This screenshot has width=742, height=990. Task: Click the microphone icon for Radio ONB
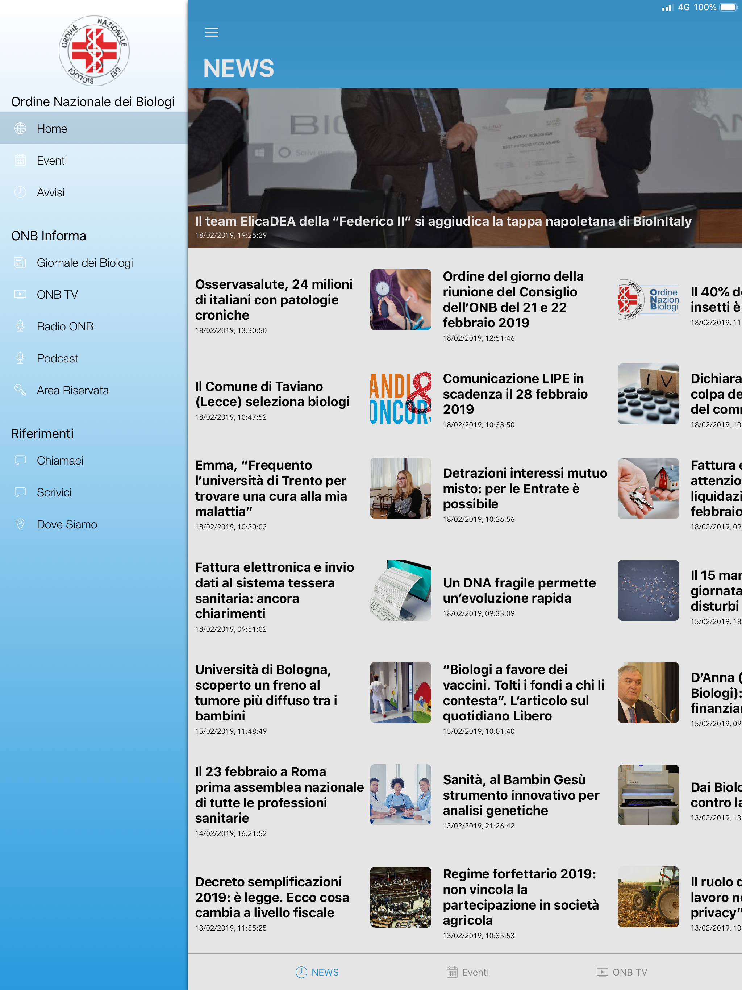(20, 326)
